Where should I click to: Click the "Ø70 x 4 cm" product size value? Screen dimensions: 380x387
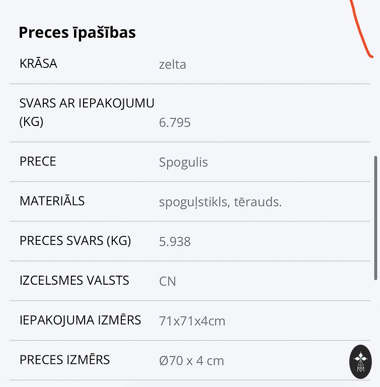tap(191, 361)
